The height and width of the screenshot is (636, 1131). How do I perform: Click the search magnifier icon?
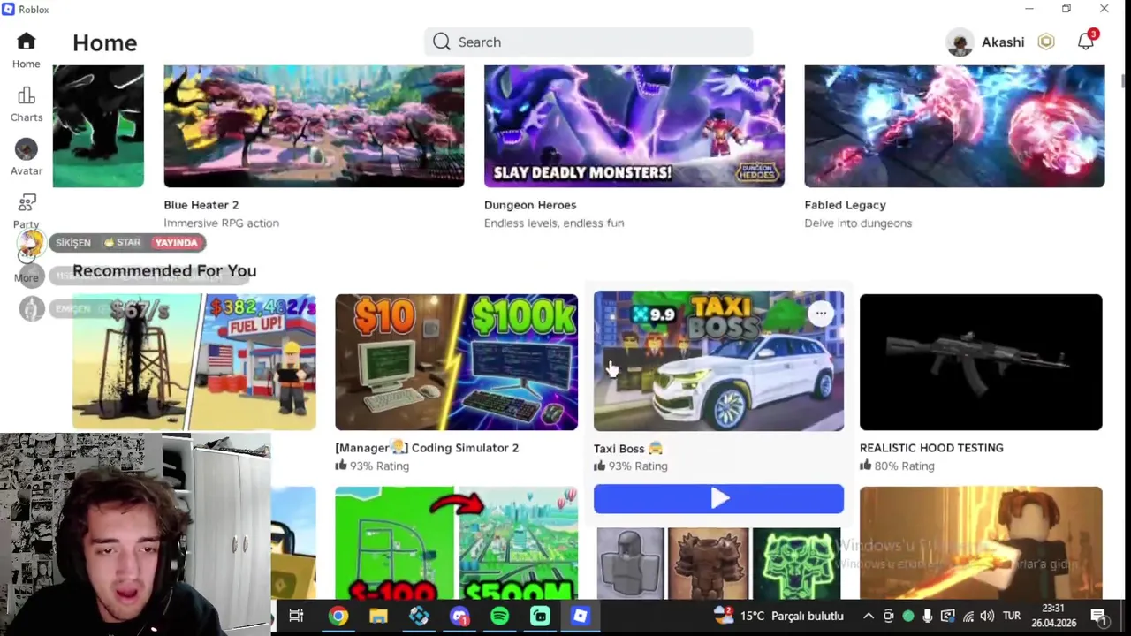[442, 42]
